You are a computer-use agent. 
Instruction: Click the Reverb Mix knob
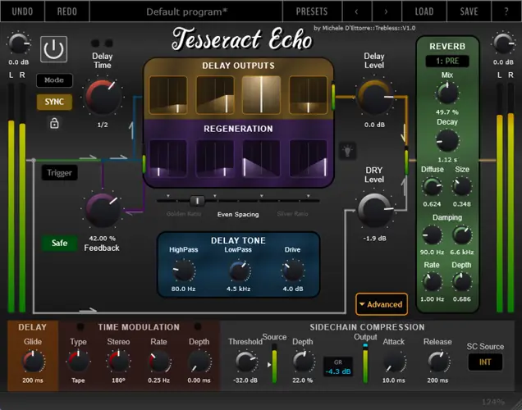coord(447,93)
